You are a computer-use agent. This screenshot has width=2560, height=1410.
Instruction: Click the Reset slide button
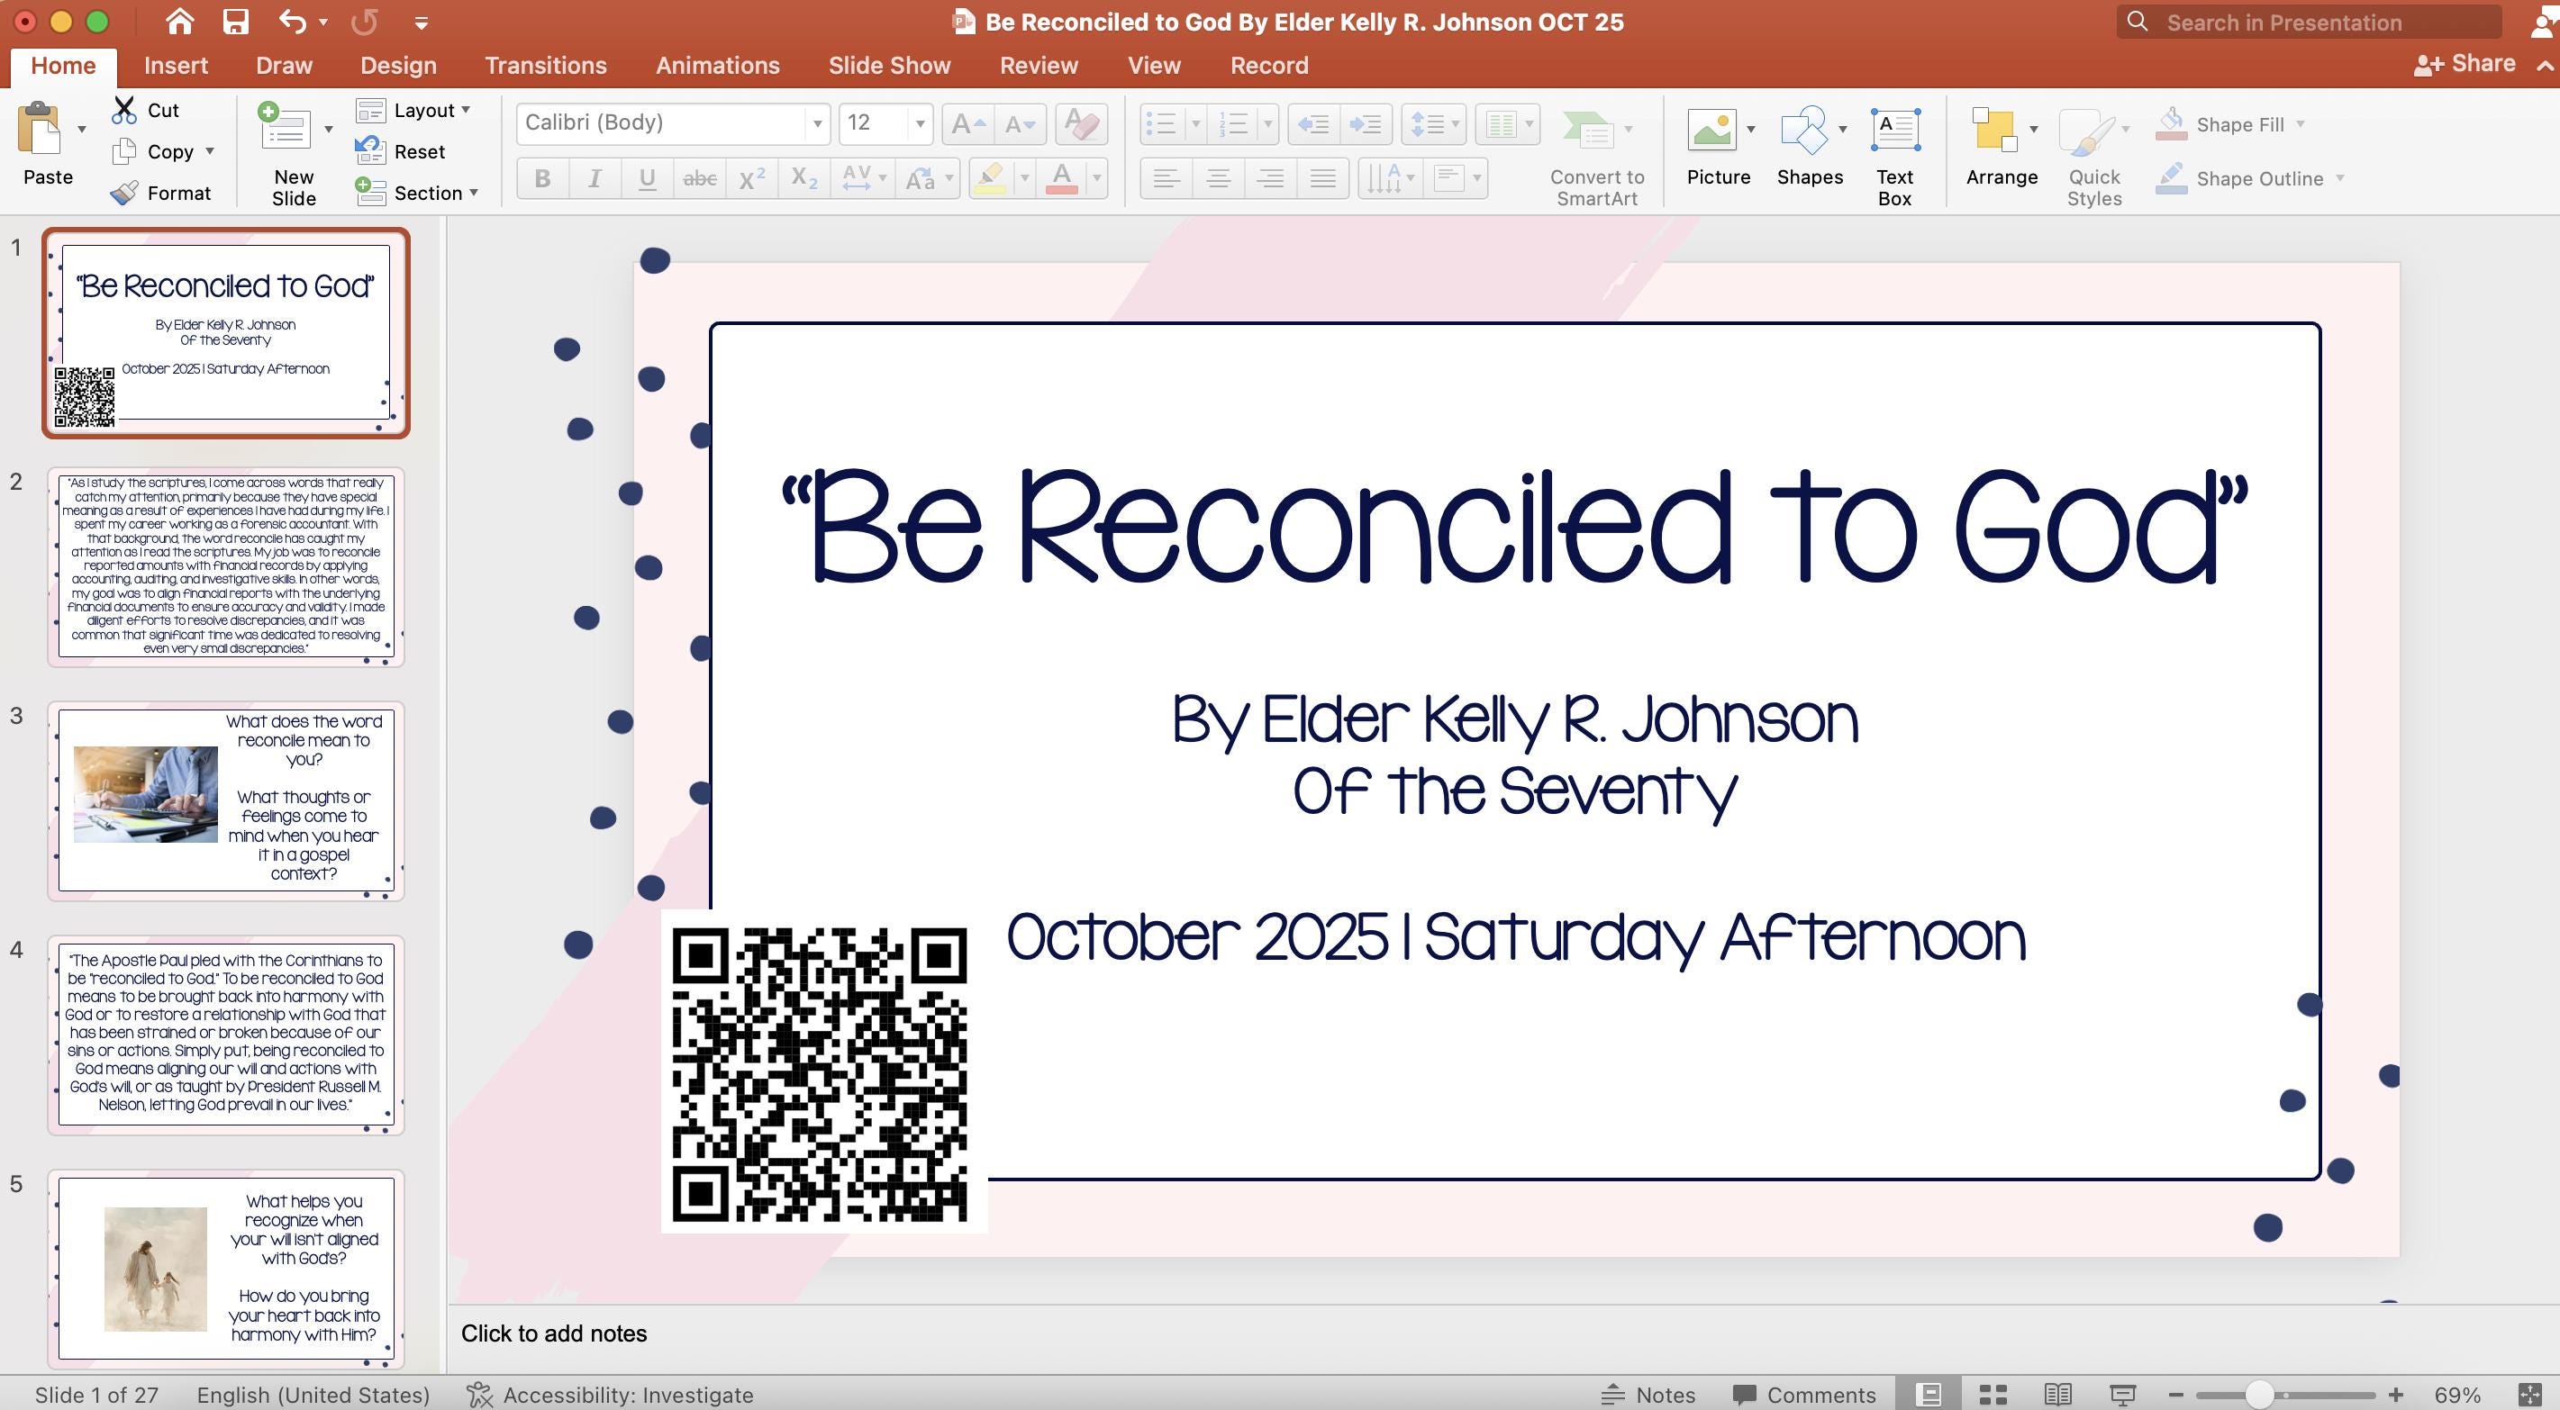[401, 151]
